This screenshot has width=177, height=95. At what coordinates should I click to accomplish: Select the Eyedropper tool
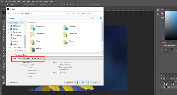4,32
